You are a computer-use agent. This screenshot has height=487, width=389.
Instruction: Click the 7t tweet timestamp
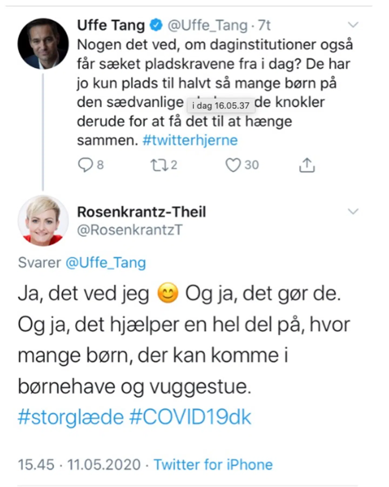[264, 25]
